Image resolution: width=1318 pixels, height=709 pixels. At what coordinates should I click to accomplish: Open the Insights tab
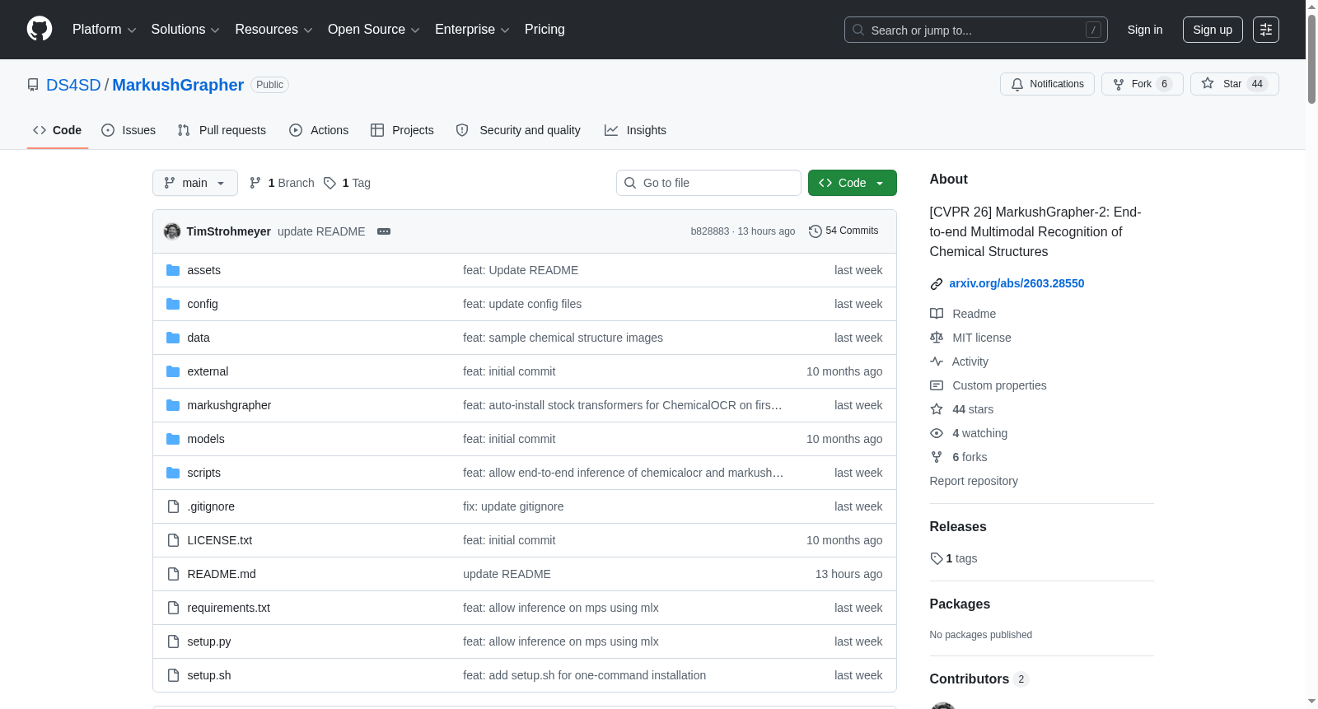[635, 130]
